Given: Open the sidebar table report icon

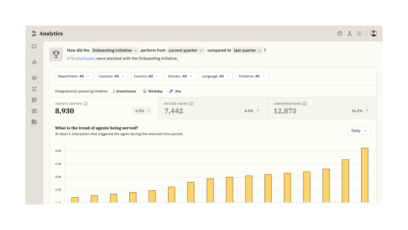Looking at the screenshot, I should coord(34,122).
